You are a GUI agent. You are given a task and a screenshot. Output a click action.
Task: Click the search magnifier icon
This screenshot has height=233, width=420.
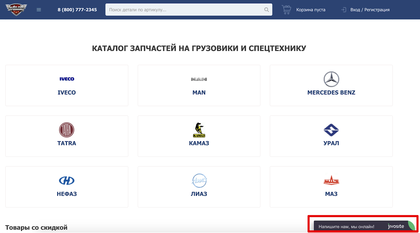point(266,10)
